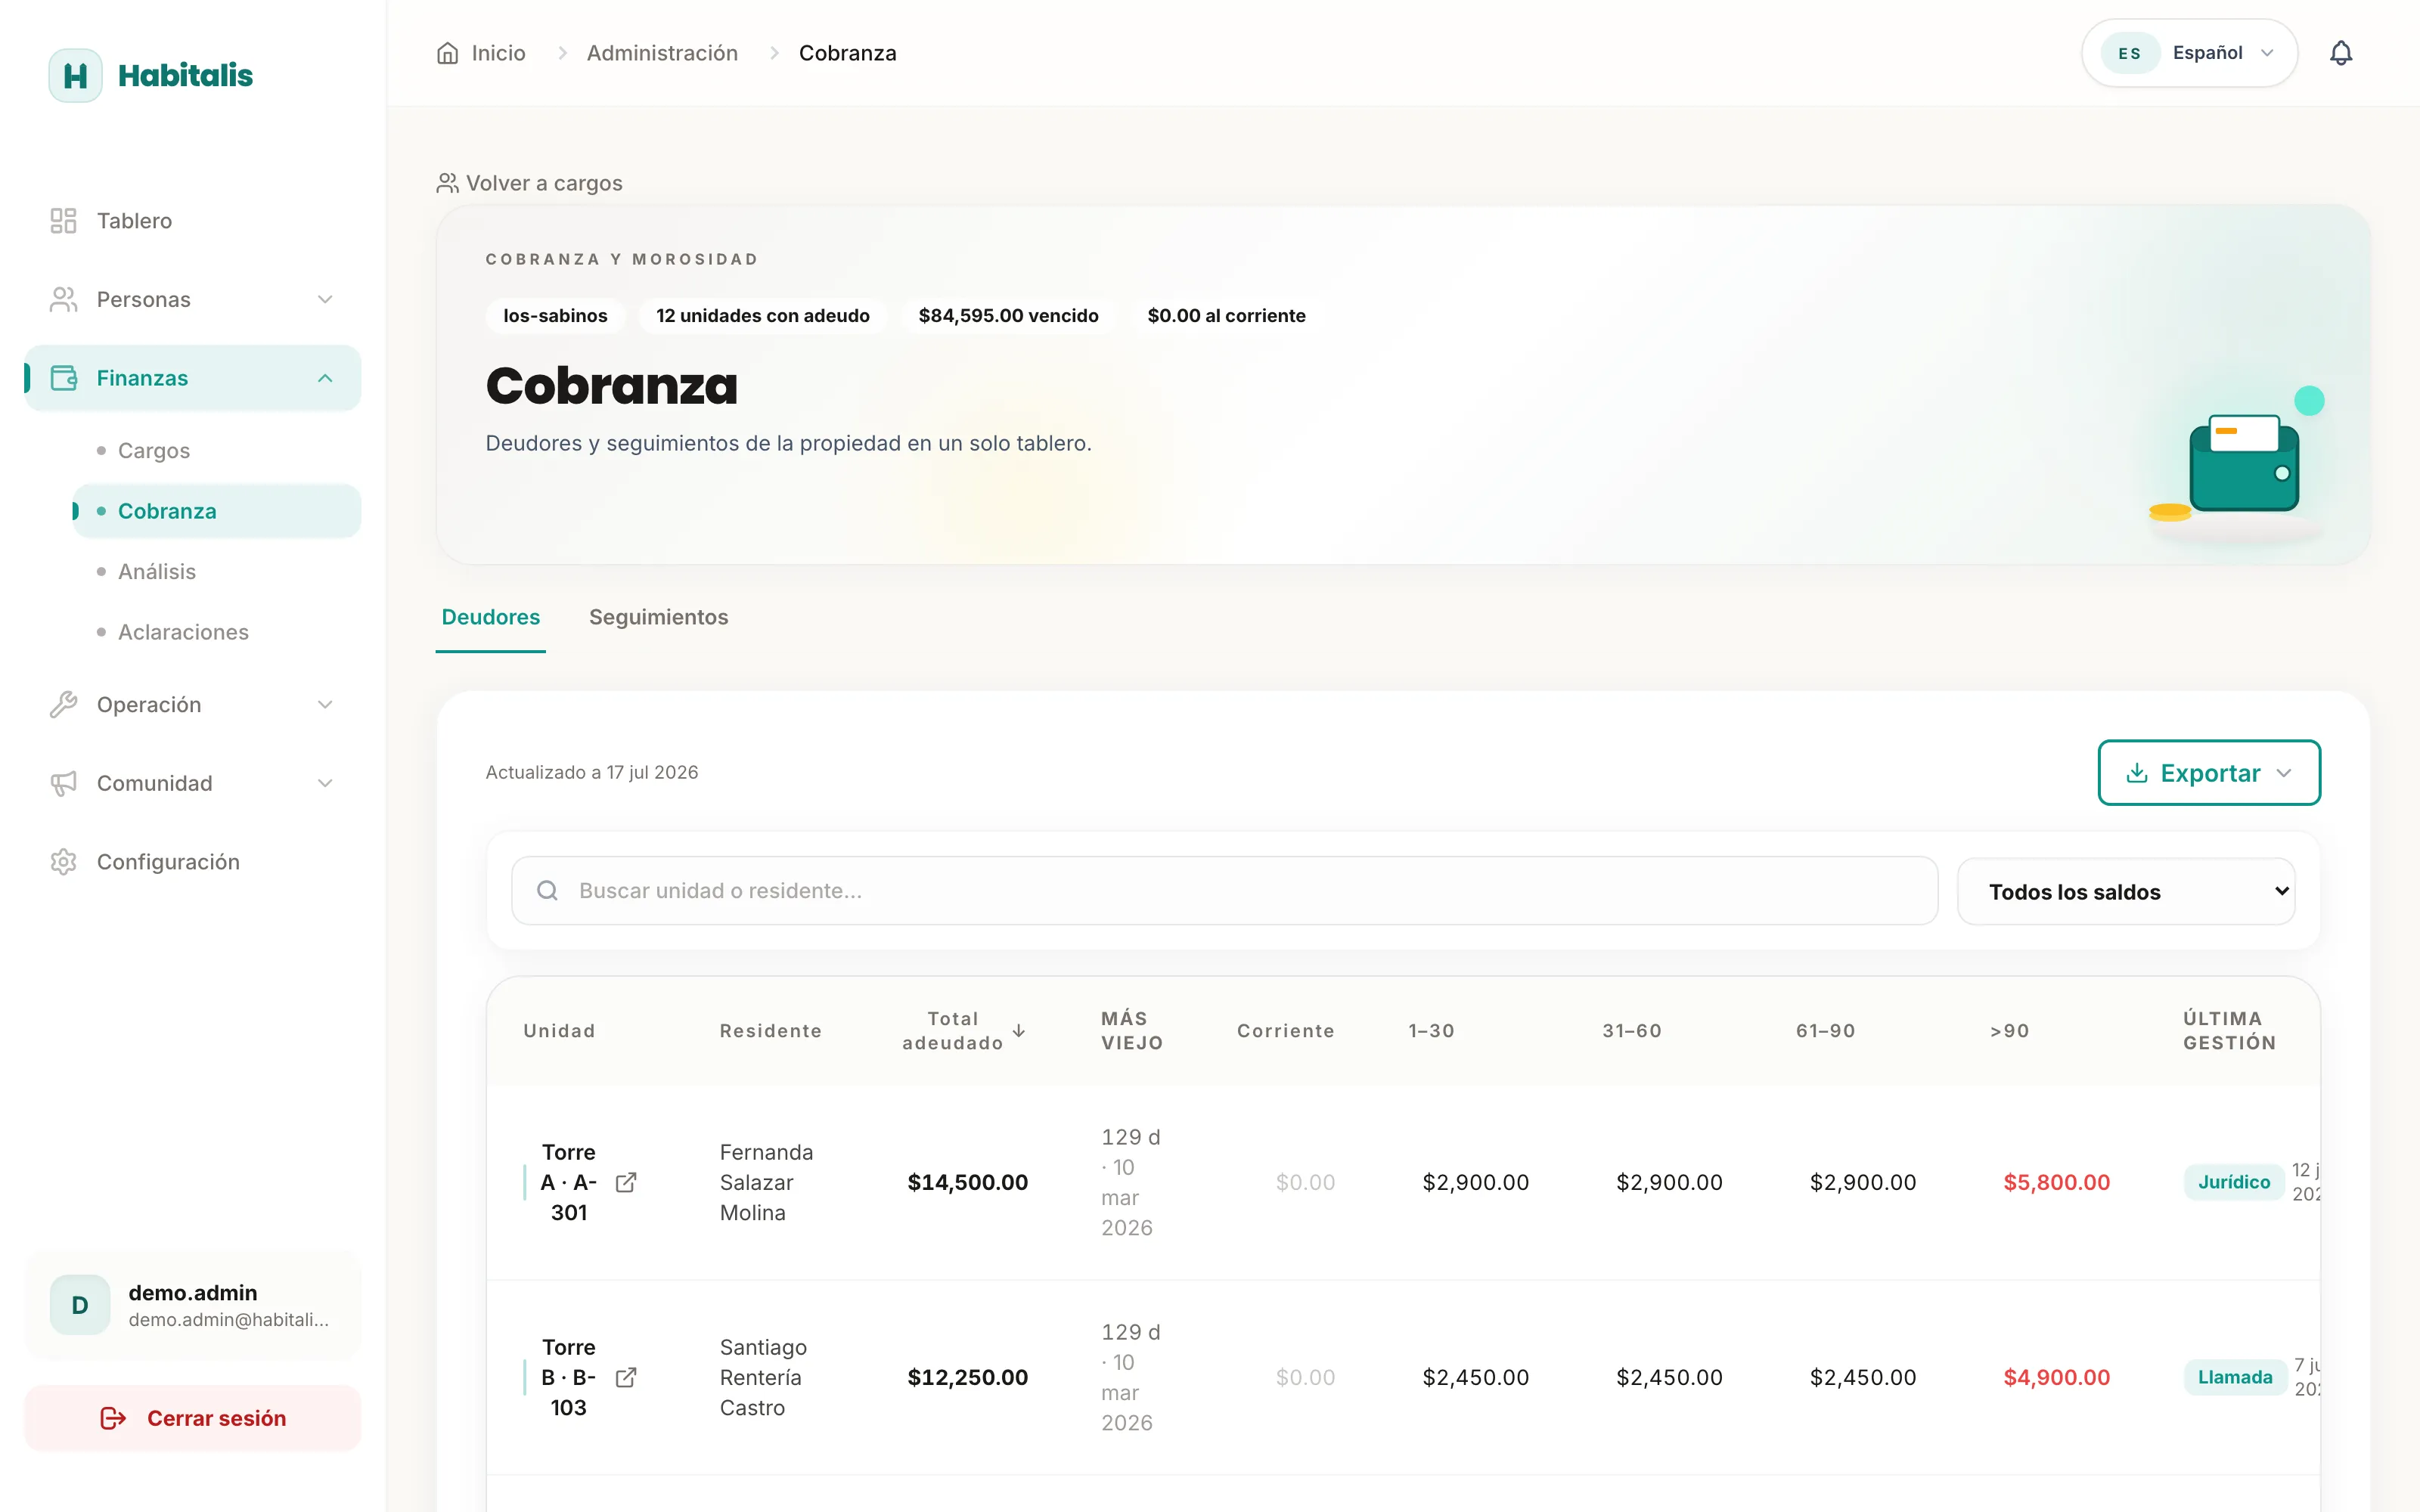
Task: Sort by the >90 column header
Action: coord(2009,1031)
